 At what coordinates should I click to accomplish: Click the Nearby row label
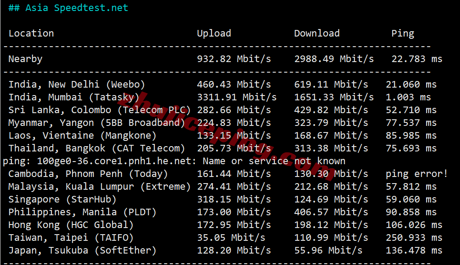pyautogui.click(x=25, y=59)
